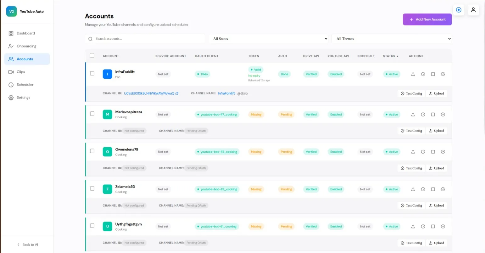The height and width of the screenshot is (253, 485).
Task: Open external link icon beside the channel ID
Action: (177, 93)
